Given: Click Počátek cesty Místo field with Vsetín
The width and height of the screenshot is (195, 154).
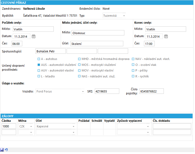Looking at the screenshot, I should [x=33, y=29].
